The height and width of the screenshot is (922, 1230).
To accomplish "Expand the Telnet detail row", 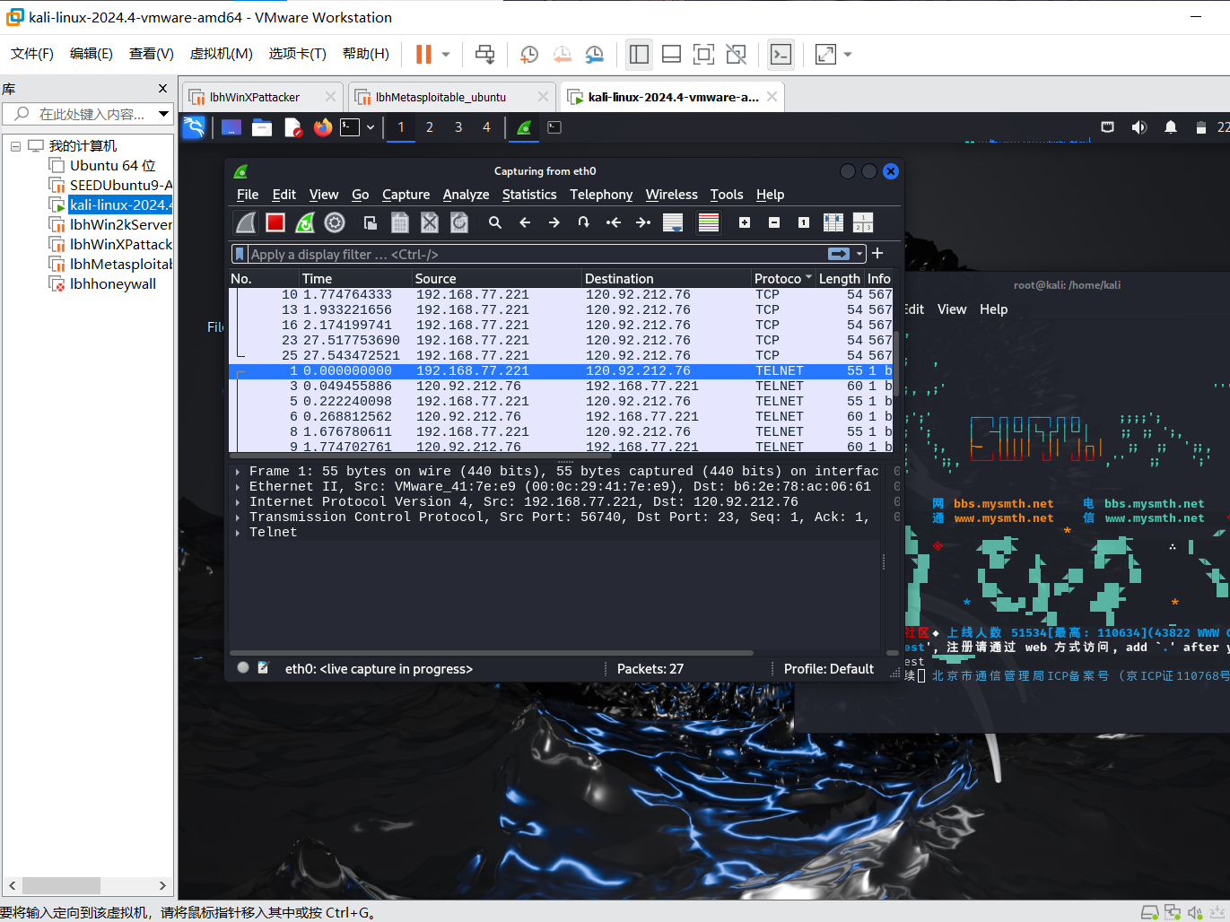I will (238, 533).
